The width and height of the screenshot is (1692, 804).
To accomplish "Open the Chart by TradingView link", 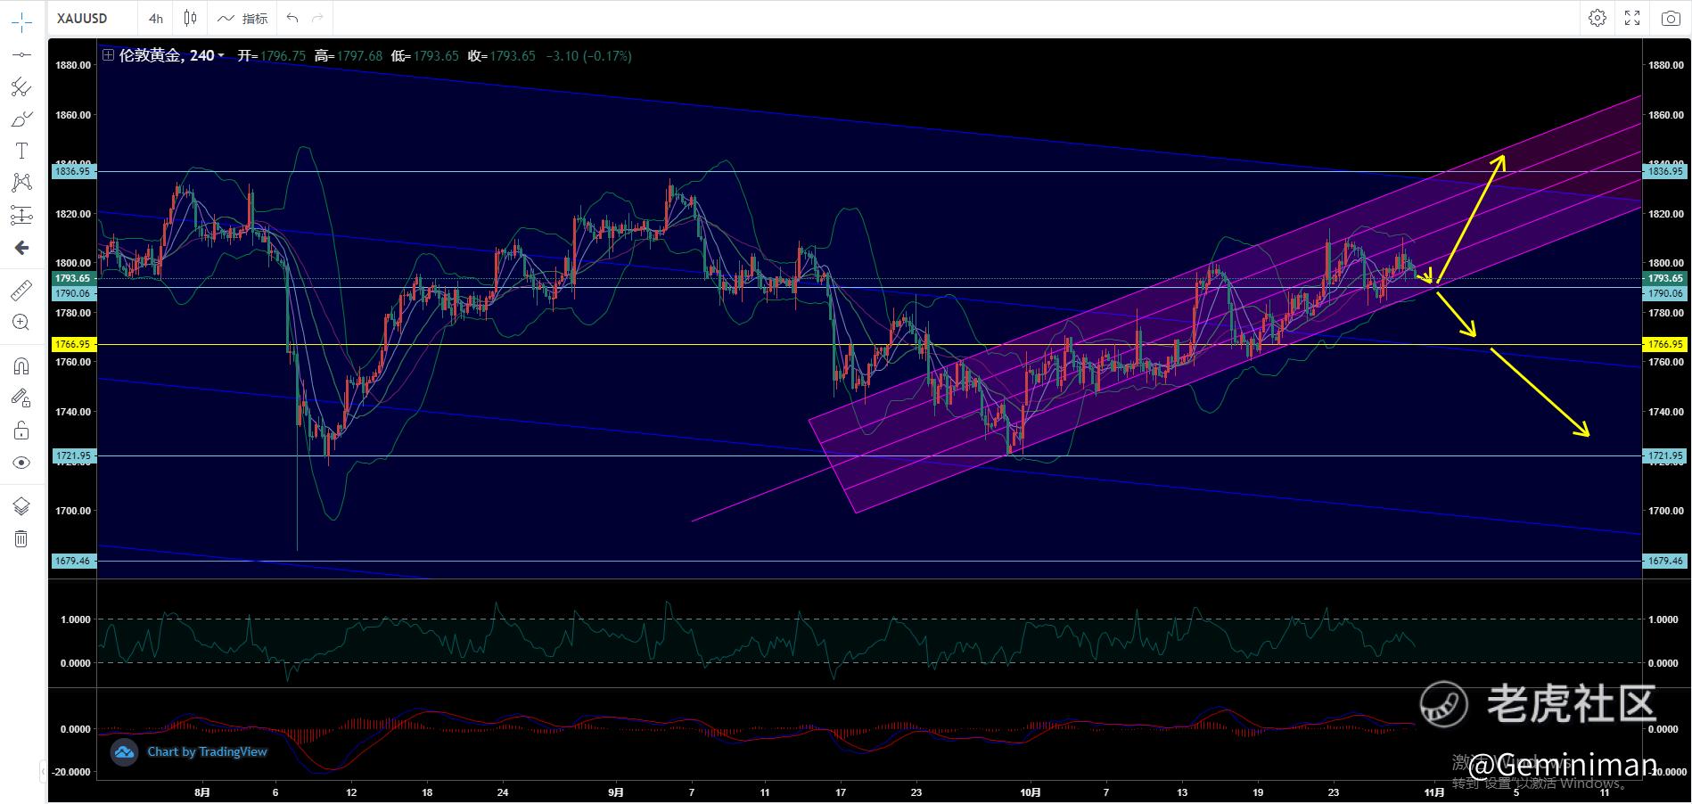I will tap(207, 751).
